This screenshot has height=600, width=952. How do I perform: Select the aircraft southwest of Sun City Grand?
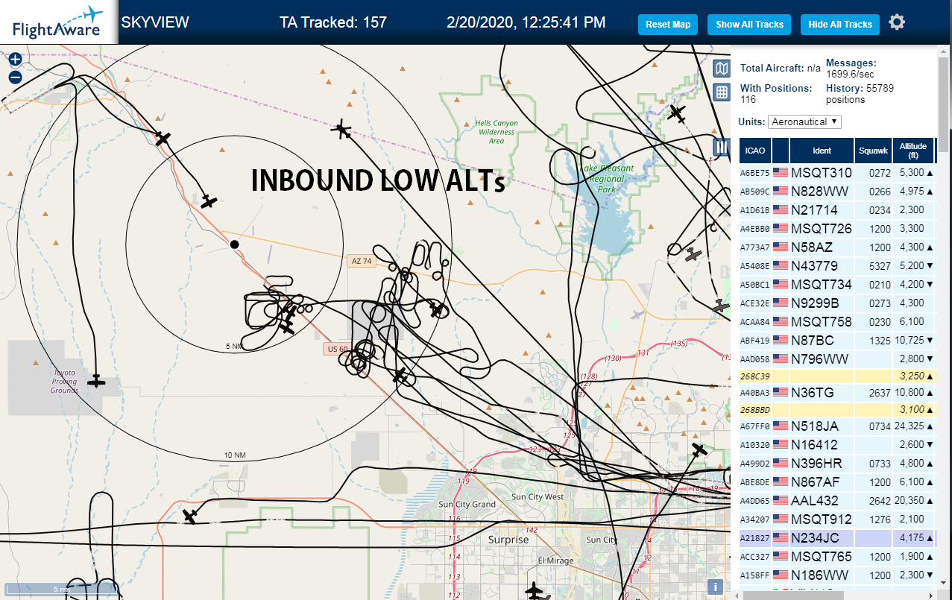[190, 516]
